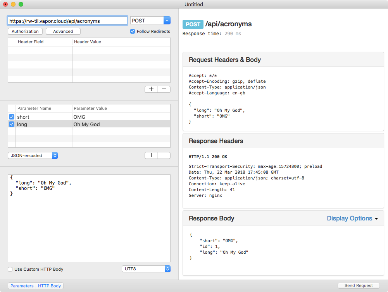Open the Authorization settings
This screenshot has width=388, height=292.
(25, 31)
